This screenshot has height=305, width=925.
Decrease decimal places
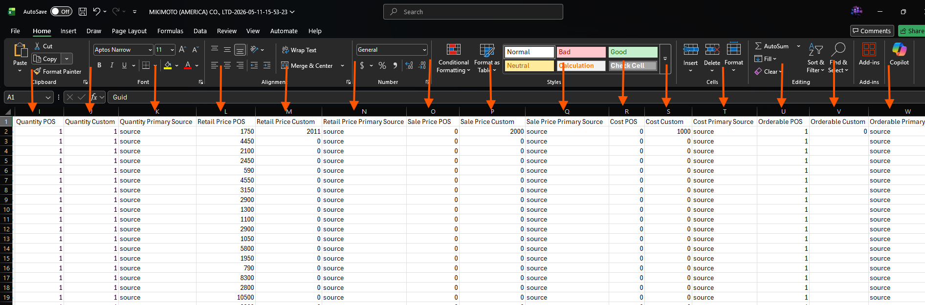coord(422,65)
